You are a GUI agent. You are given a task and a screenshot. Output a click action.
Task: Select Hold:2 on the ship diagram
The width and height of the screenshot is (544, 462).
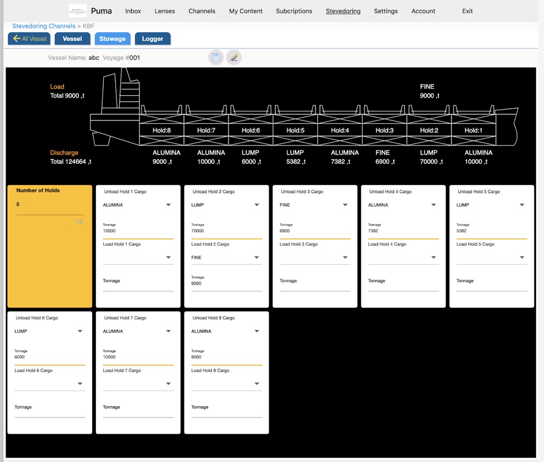coord(429,130)
